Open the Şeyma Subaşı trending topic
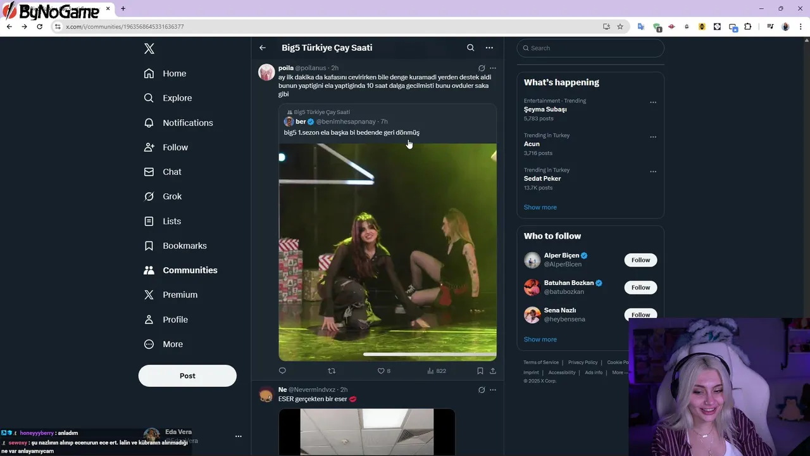 (545, 110)
